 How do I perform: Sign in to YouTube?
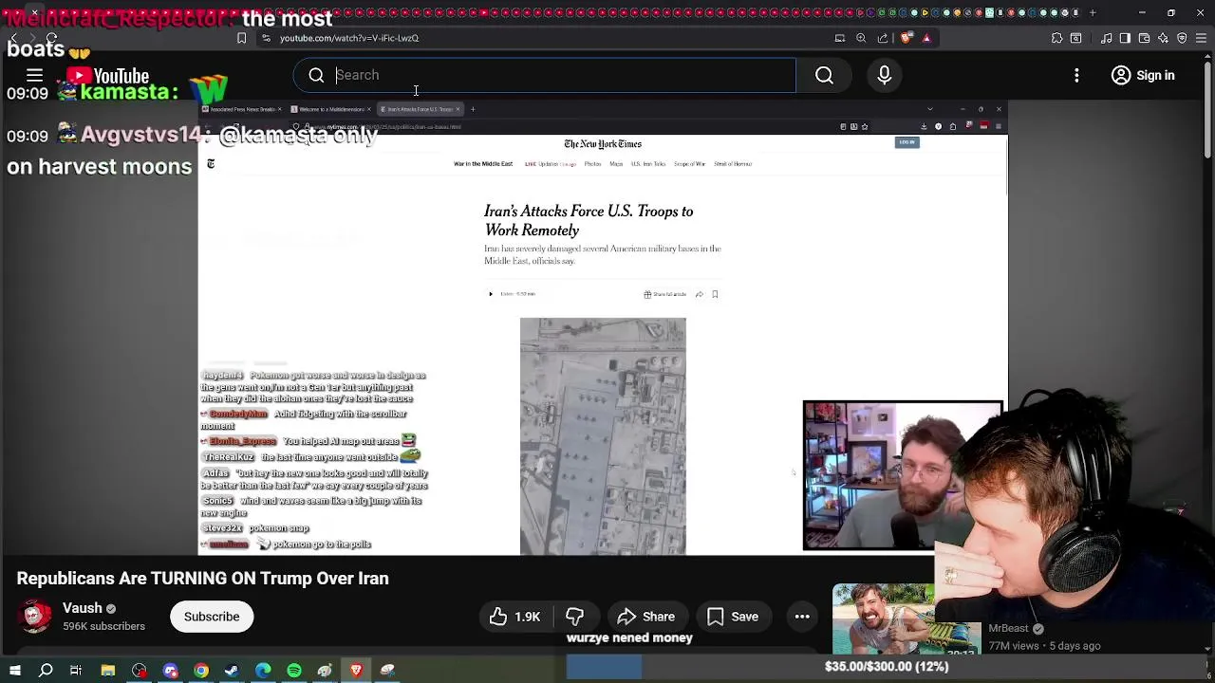(1143, 75)
